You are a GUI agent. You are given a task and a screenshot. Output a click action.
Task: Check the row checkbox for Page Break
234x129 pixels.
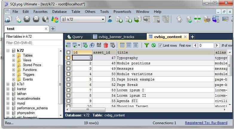coord(68,85)
